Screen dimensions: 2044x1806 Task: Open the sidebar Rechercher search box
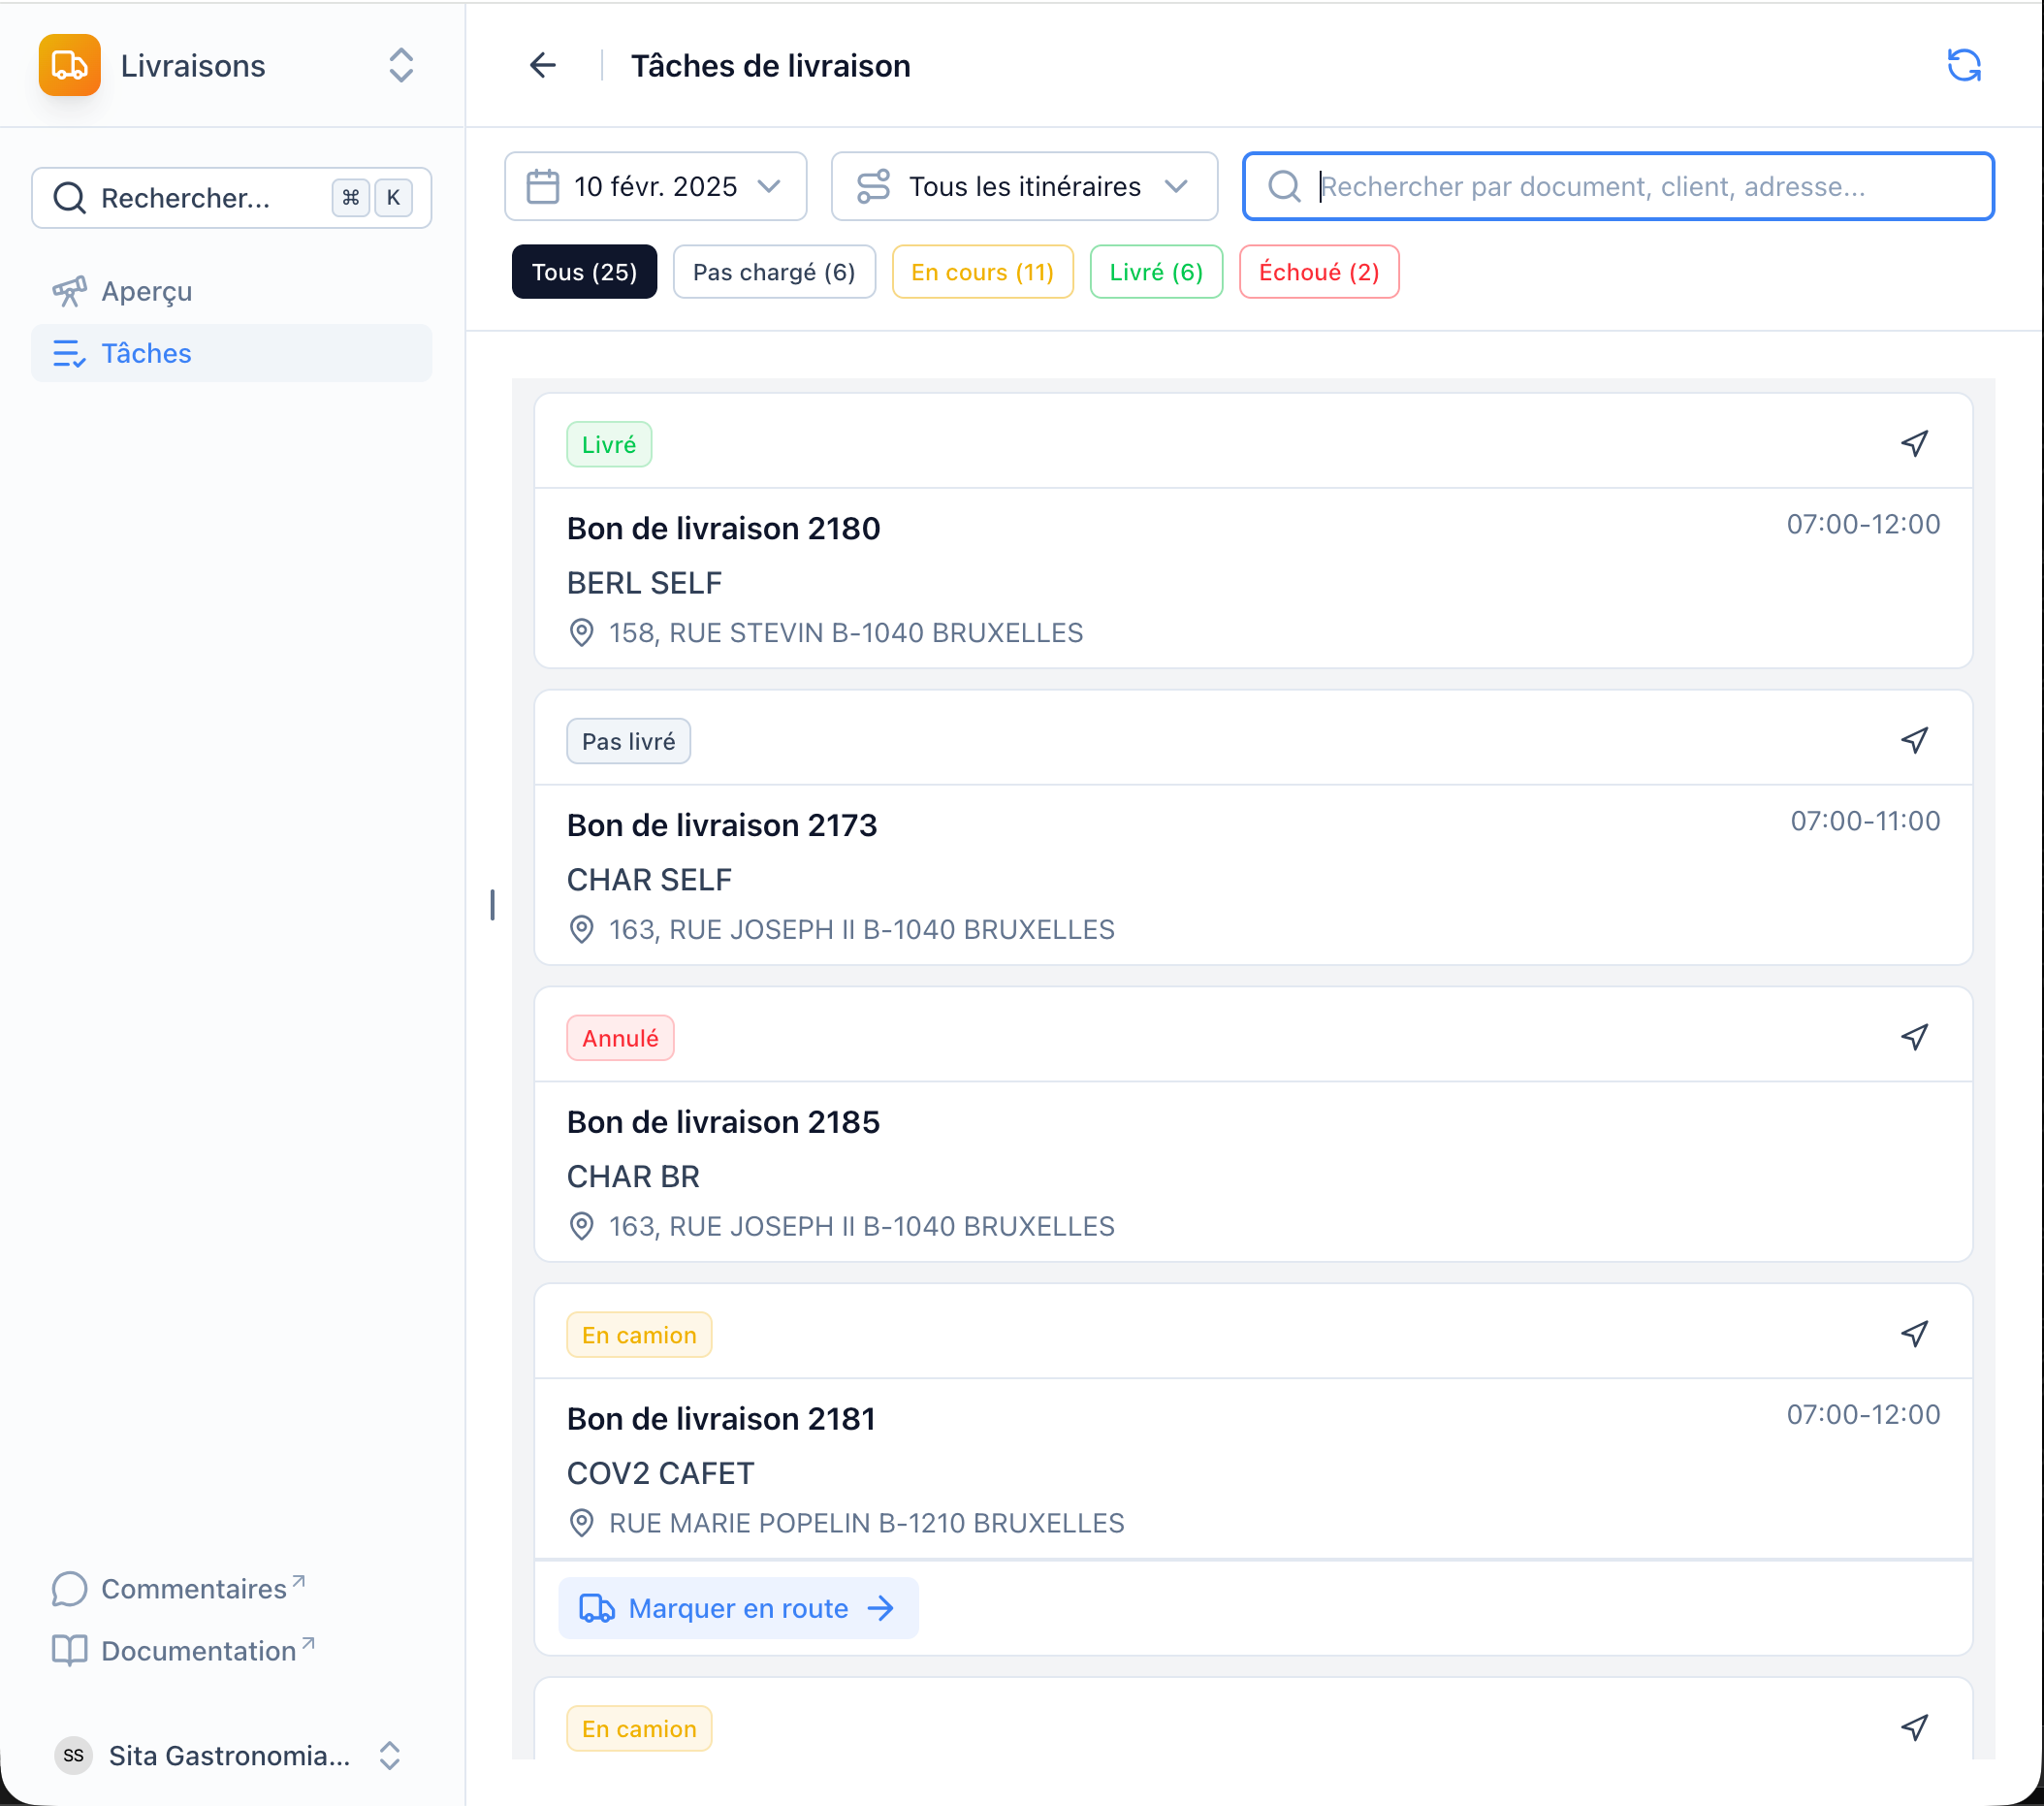[x=232, y=198]
